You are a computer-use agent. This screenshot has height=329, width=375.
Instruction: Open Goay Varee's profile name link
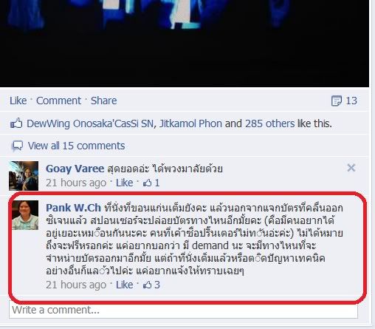(75, 169)
